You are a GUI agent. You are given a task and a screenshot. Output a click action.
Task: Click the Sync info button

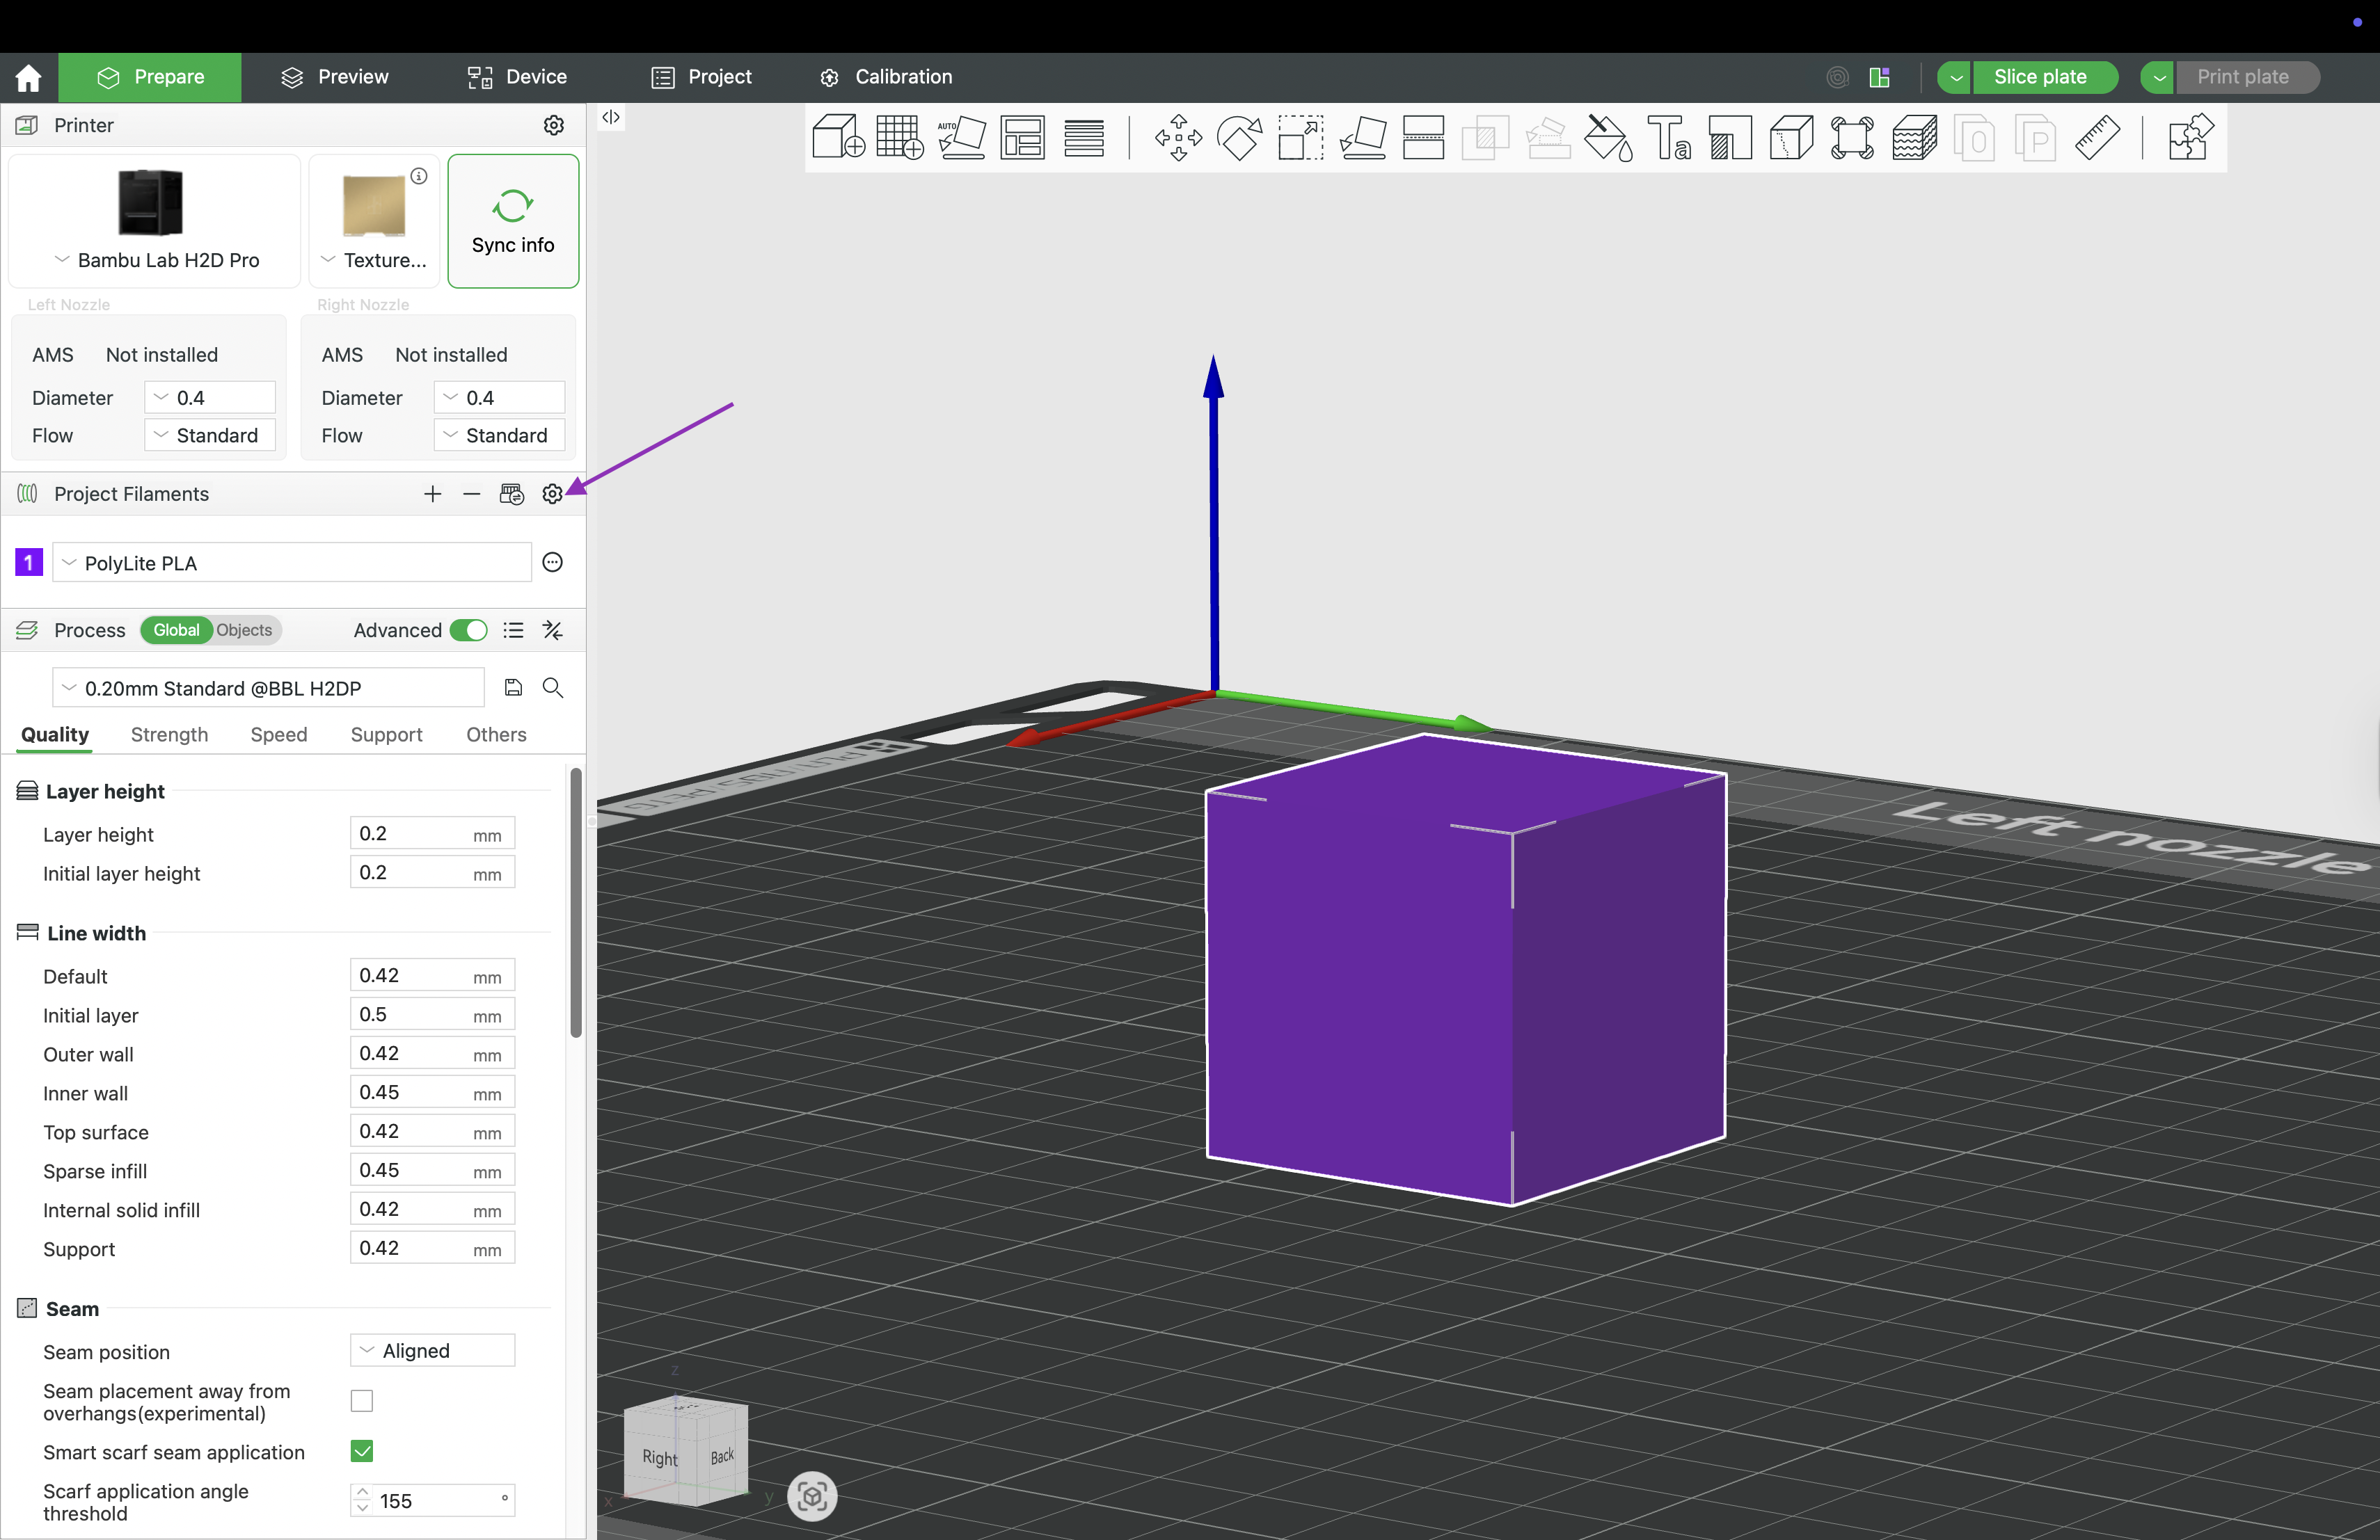coord(513,221)
